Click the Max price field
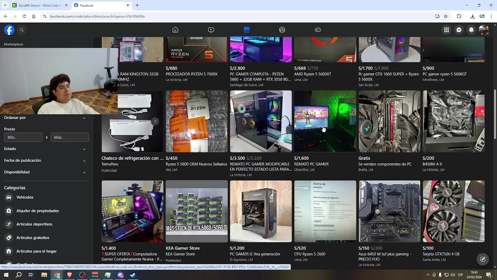The height and width of the screenshot is (280, 497). click(x=70, y=137)
